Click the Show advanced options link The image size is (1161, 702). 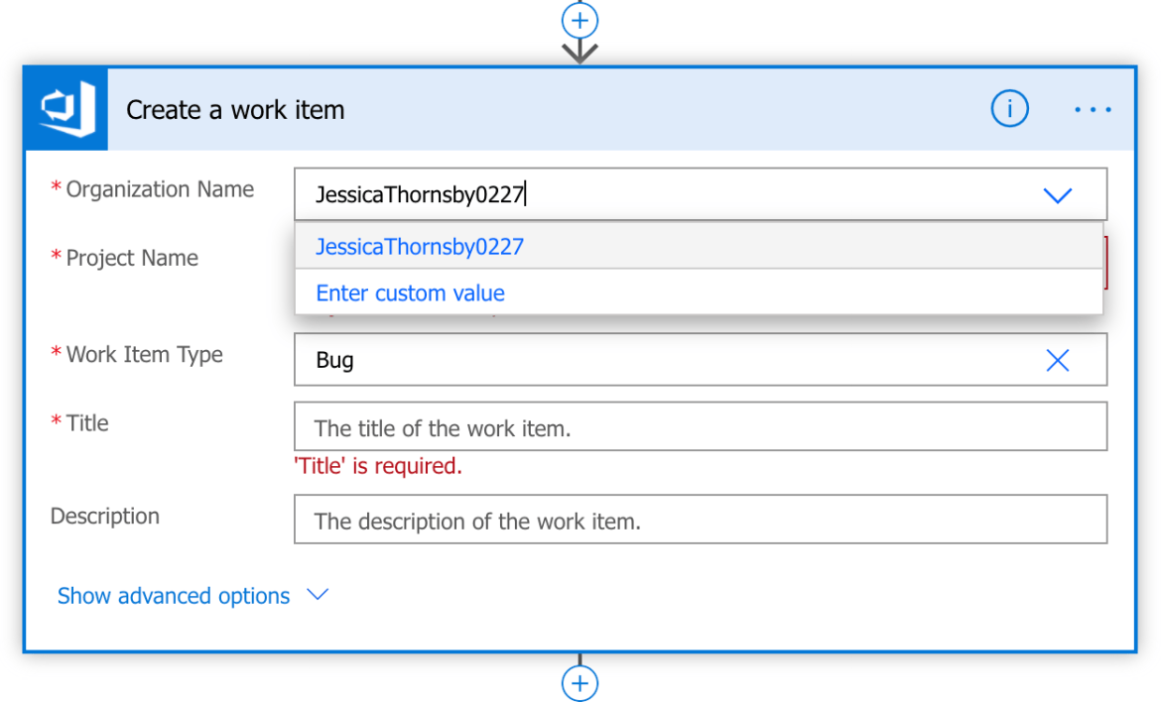point(174,596)
